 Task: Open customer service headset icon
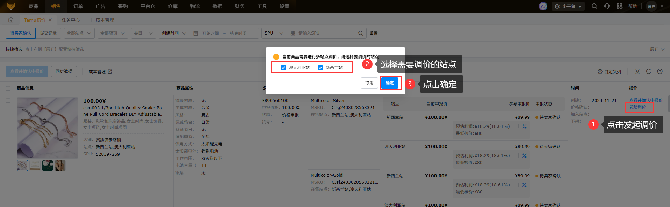tap(607, 6)
